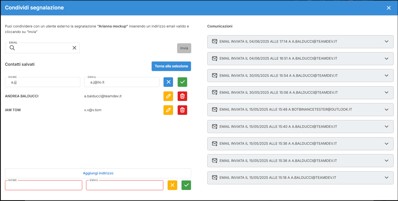
Task: Click the trash icon beside IAM TOM
Action: click(182, 110)
